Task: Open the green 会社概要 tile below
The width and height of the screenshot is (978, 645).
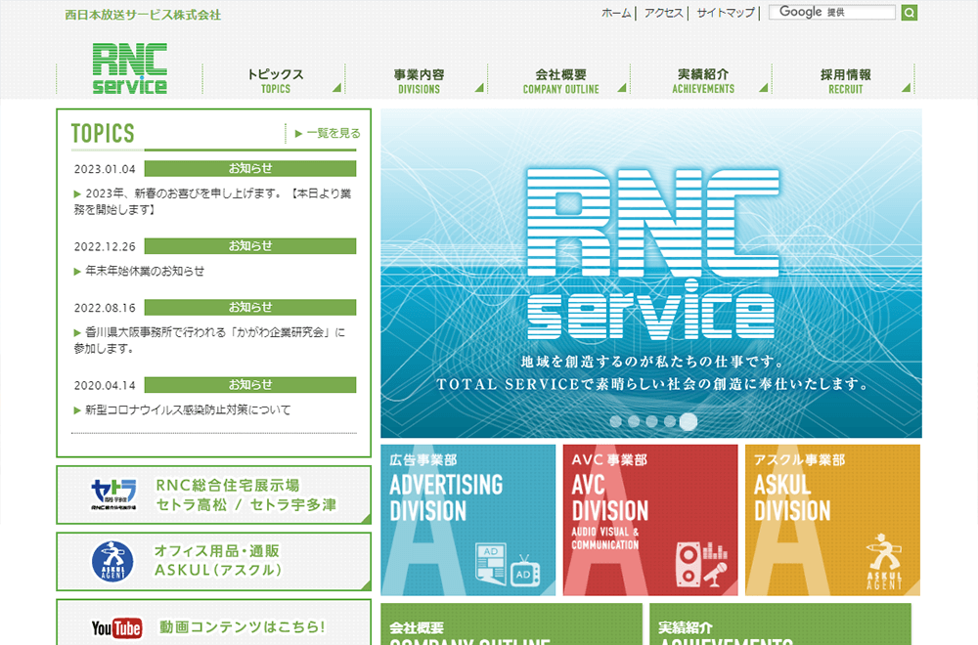Action: click(511, 623)
